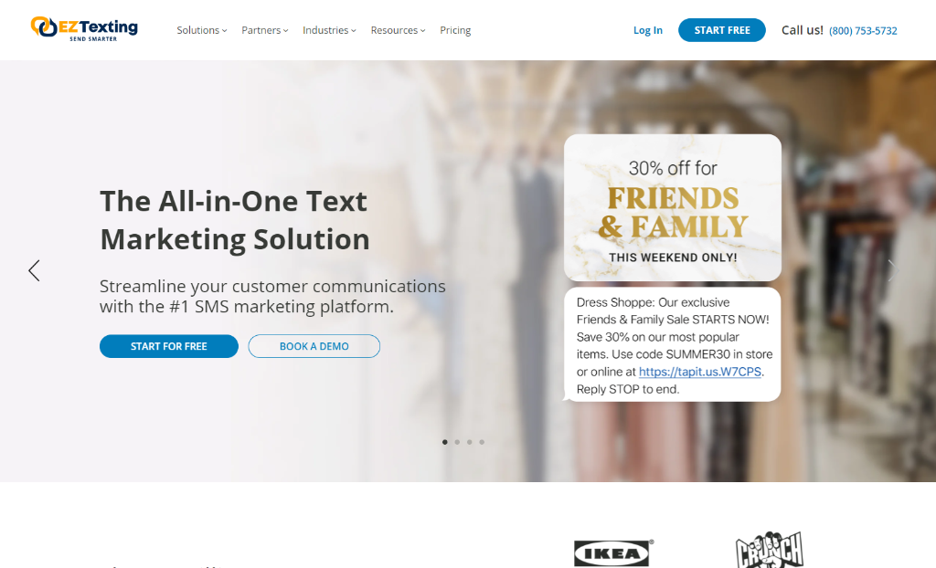This screenshot has height=568, width=936.
Task: Go to the previous carousel slide arrow
Action: 34,271
